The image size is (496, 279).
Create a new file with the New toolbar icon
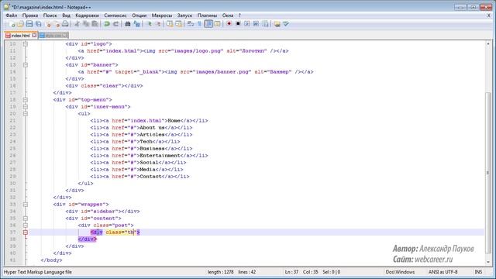click(12, 24)
